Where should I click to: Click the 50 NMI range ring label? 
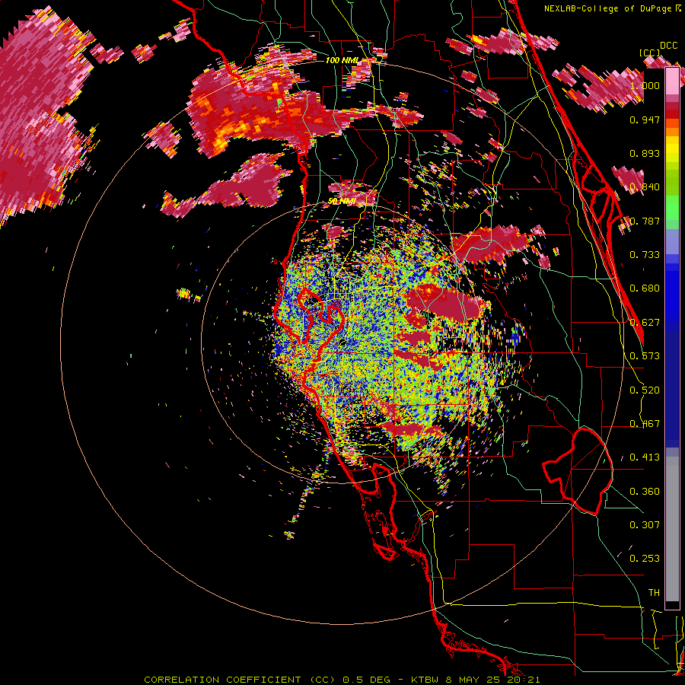(341, 202)
